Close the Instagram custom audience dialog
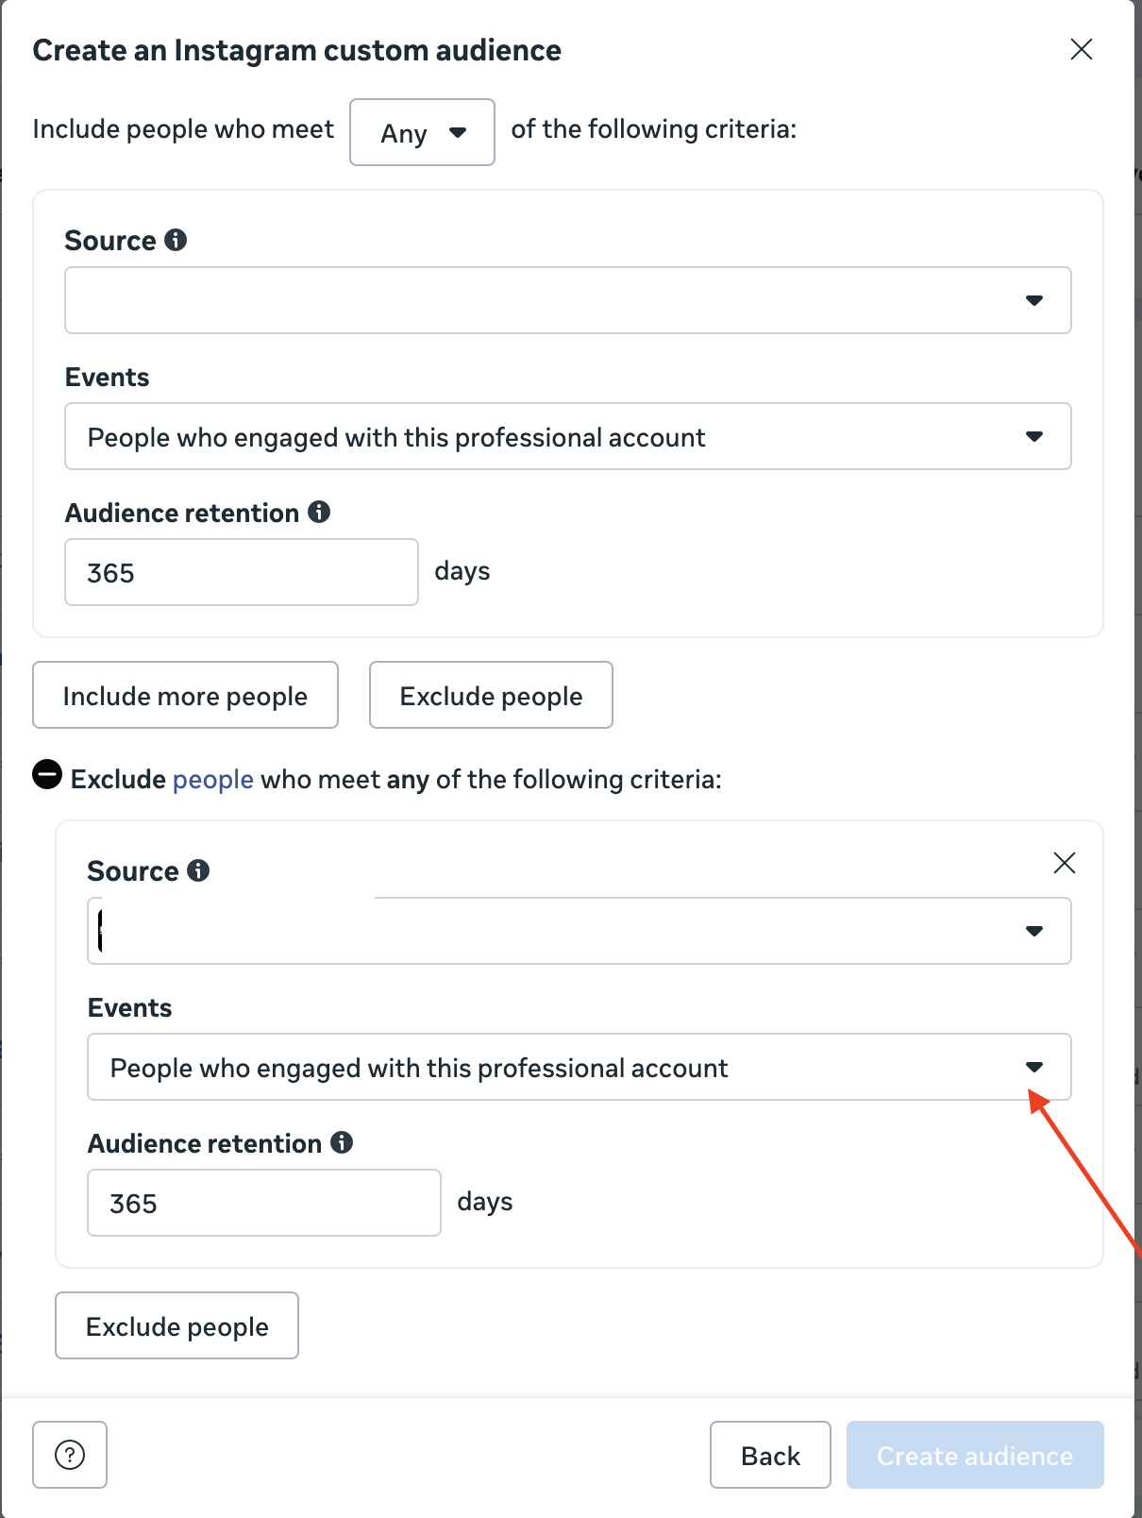This screenshot has height=1518, width=1142. click(x=1082, y=49)
